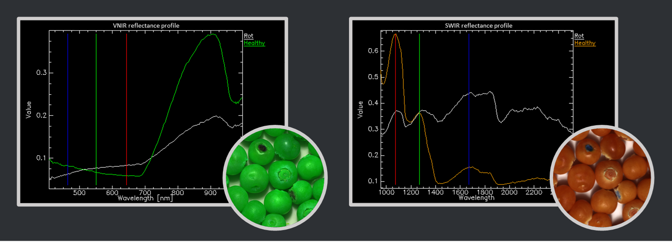Click the peak of the green VNIR curve
Screen dimensions: 672x242
pyautogui.click(x=212, y=34)
